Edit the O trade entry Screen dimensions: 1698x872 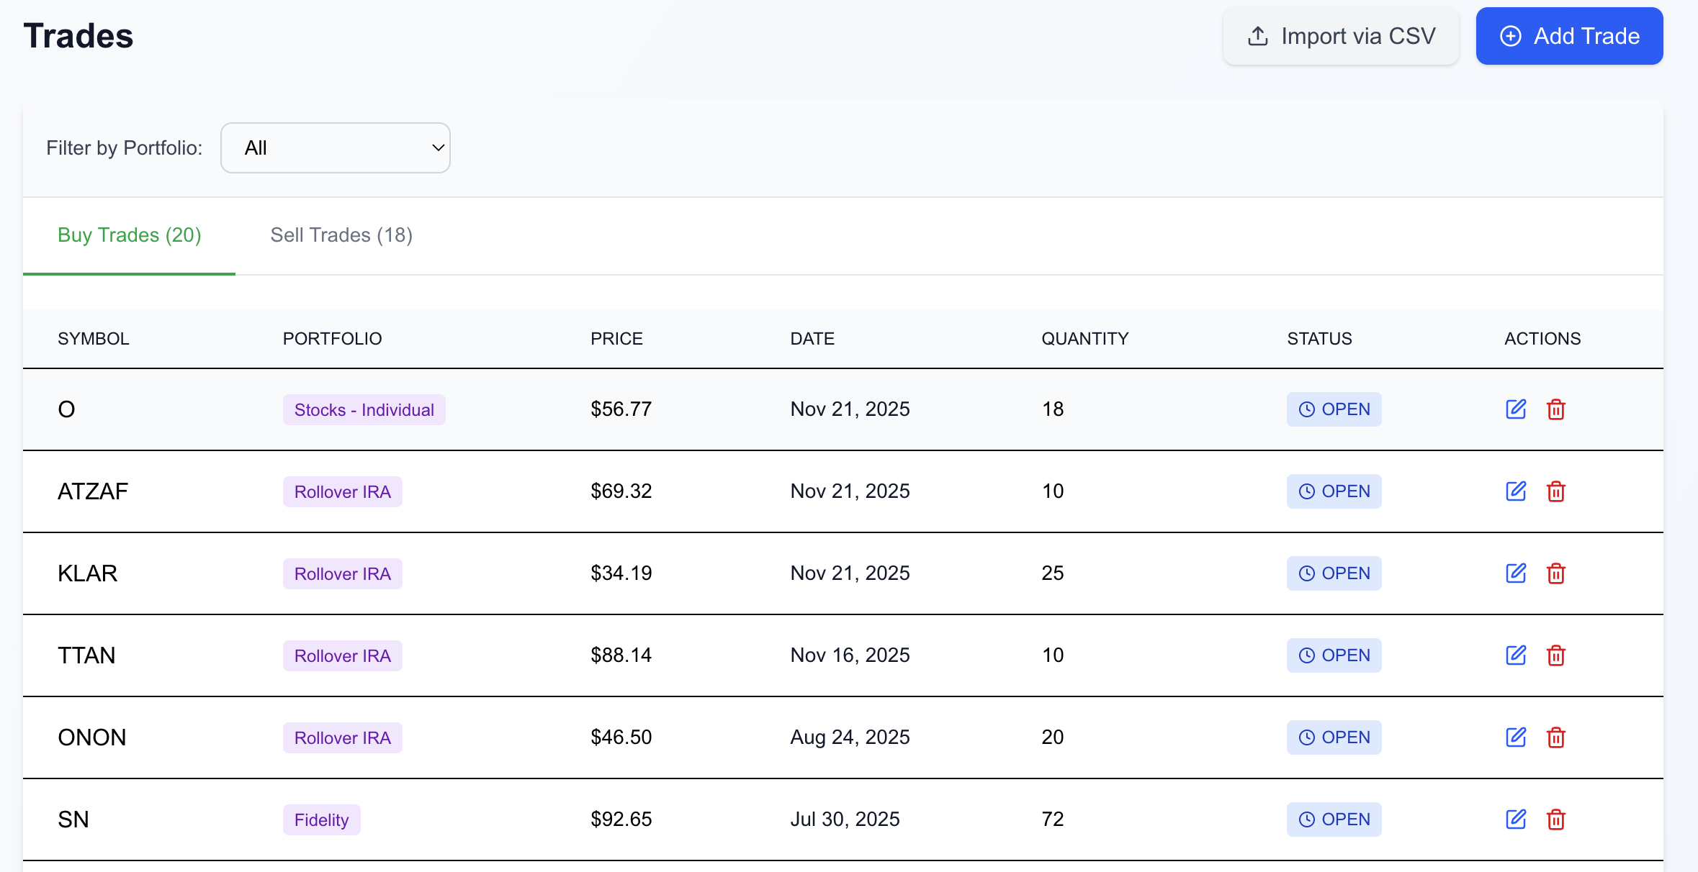[x=1516, y=409]
